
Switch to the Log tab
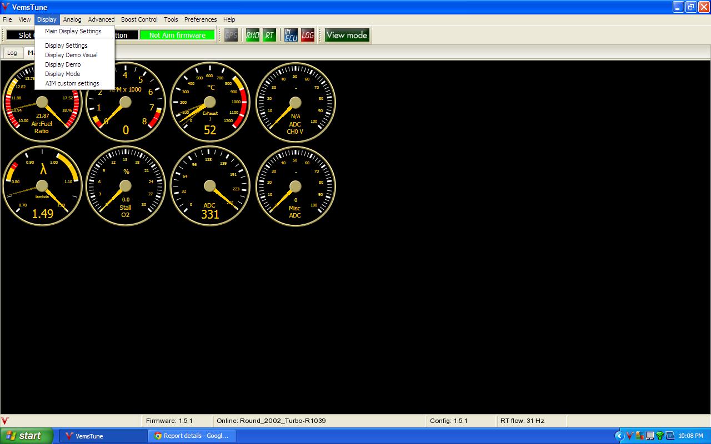(12, 53)
